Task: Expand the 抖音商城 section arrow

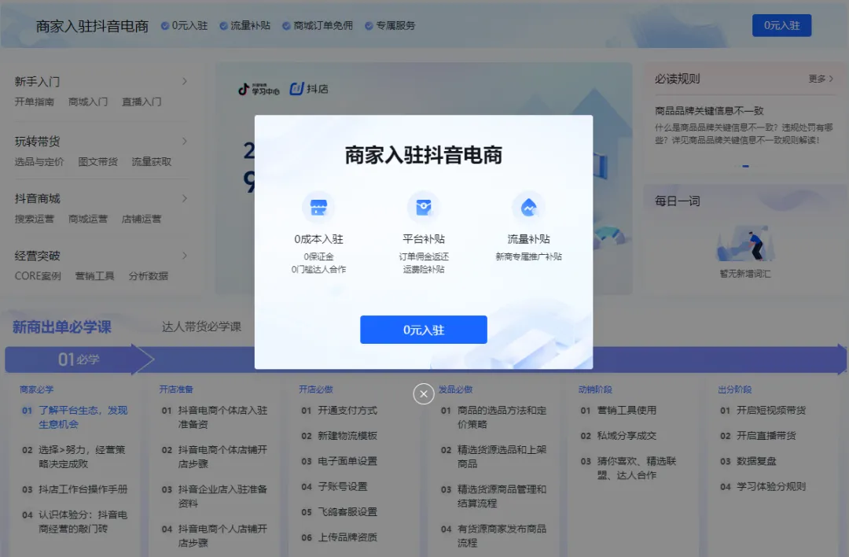Action: pyautogui.click(x=184, y=198)
